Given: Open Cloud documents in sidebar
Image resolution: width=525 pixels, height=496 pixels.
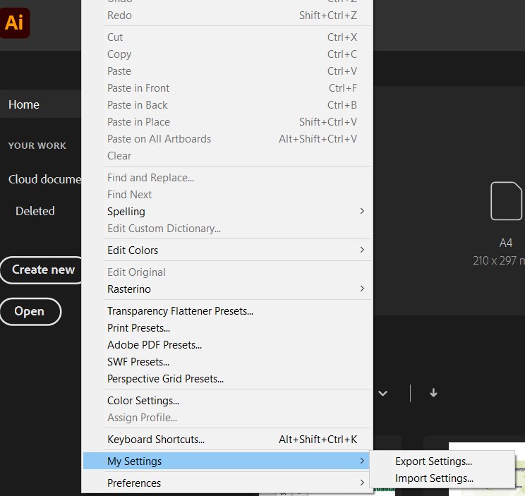Looking at the screenshot, I should tap(44, 179).
